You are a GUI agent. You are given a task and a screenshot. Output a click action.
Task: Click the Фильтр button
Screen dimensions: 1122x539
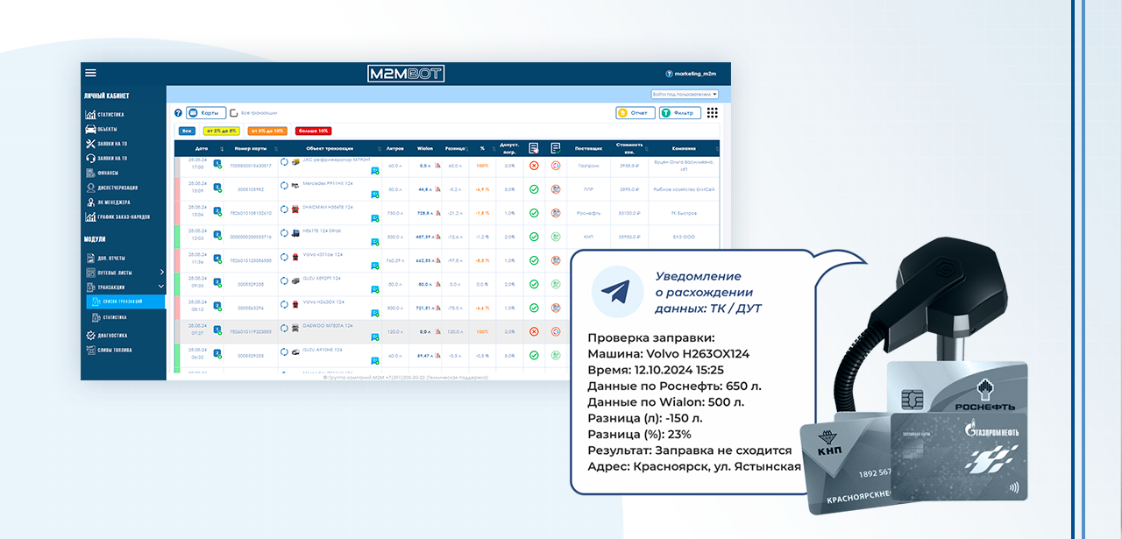(x=680, y=113)
